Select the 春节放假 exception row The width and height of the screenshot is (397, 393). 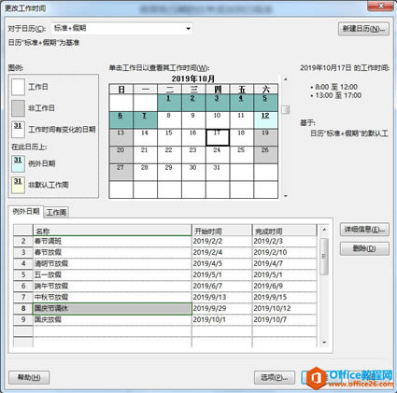point(165,253)
